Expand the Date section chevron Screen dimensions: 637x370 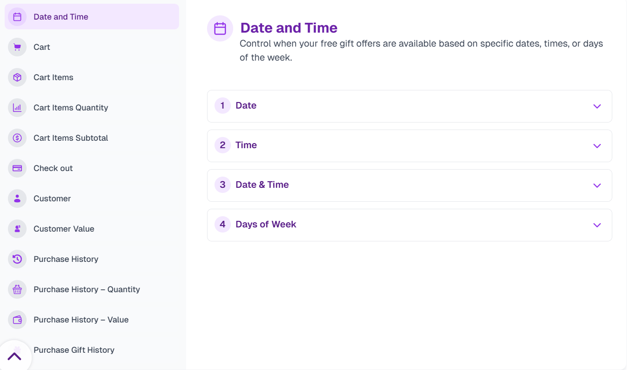coord(596,106)
